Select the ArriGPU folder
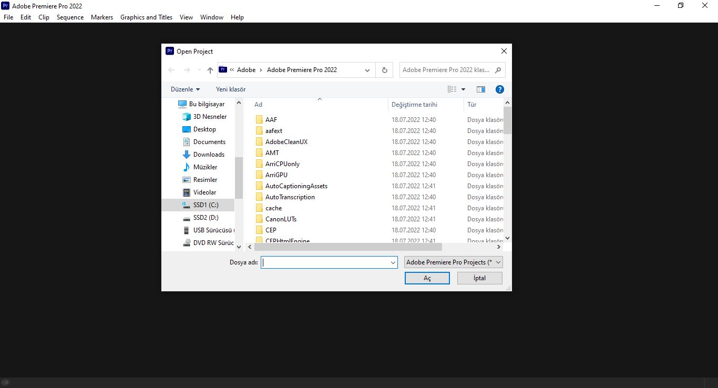 [x=276, y=175]
